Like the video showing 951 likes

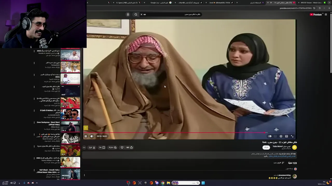tap(129, 148)
